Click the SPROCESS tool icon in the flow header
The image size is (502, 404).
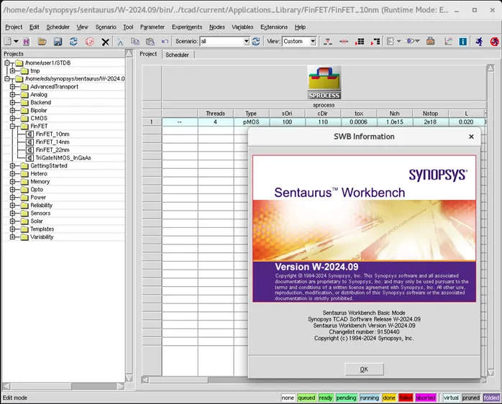click(x=324, y=83)
